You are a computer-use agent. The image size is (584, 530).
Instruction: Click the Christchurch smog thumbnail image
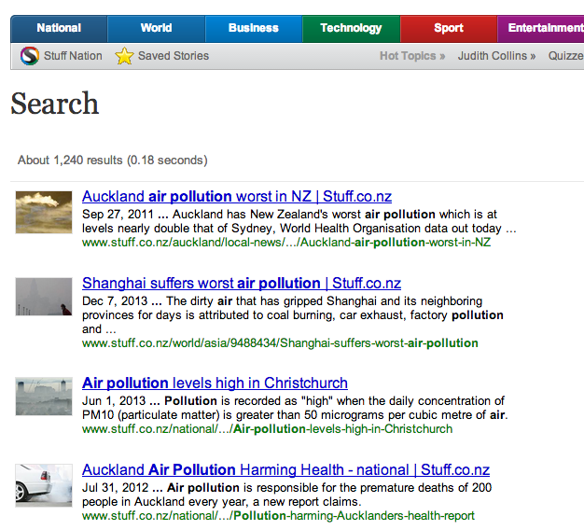tap(44, 397)
